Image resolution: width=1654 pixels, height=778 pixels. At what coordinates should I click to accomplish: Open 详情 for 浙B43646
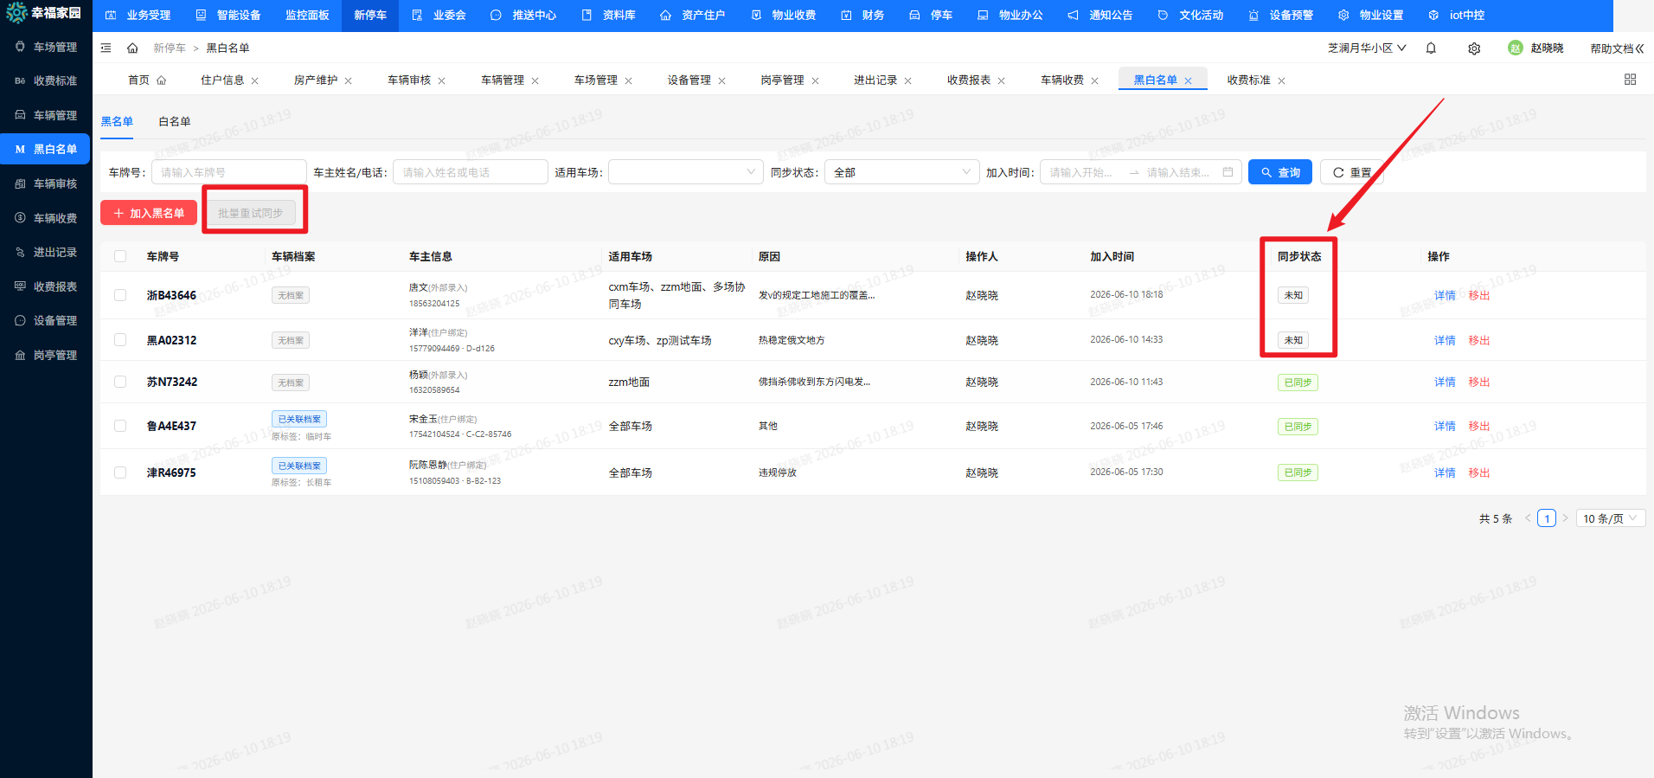click(1445, 295)
